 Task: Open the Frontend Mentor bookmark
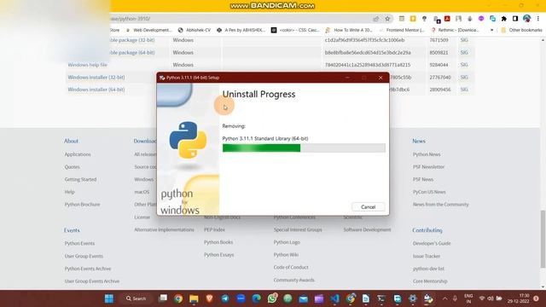coord(402,31)
